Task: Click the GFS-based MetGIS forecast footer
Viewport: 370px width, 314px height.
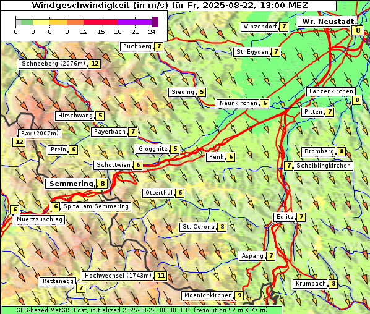Action: point(142,310)
